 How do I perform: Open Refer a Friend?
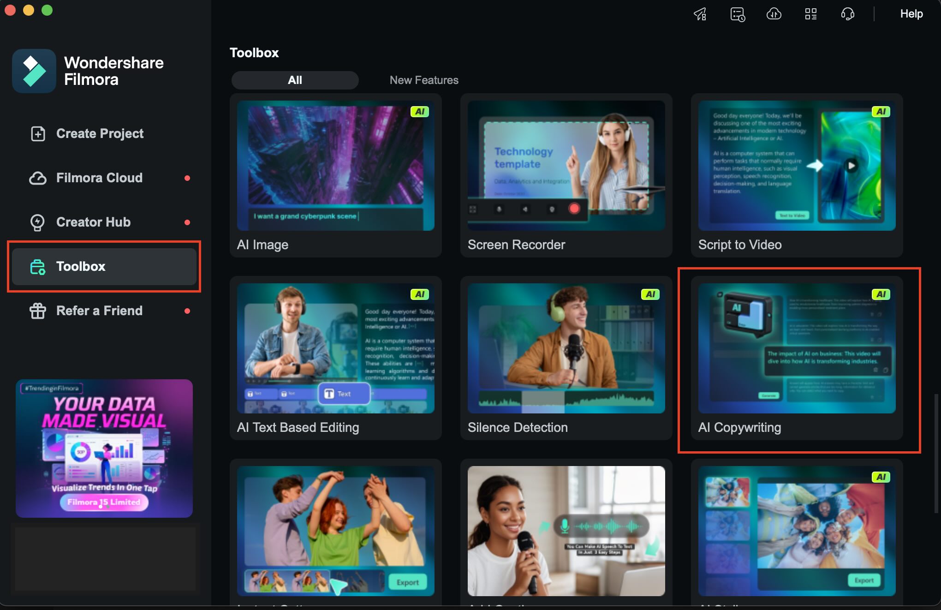pos(99,311)
